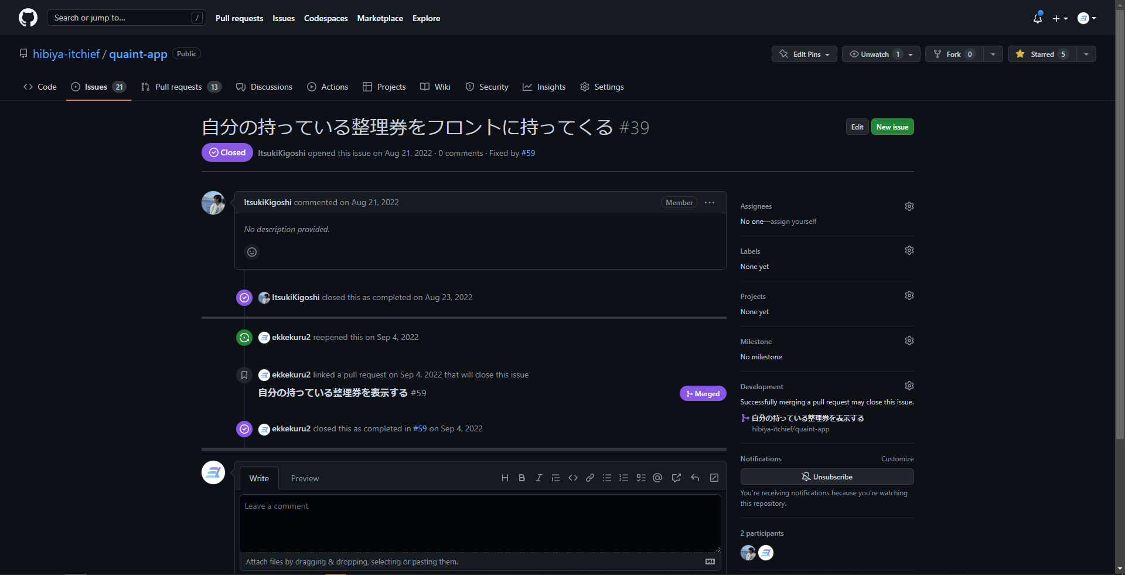1125x575 pixels.
Task: Insert a quote block
Action: point(556,478)
